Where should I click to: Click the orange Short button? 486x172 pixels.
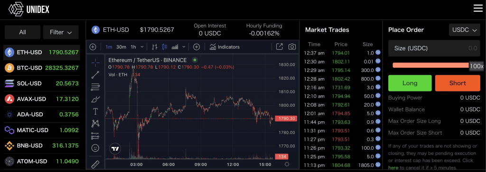pyautogui.click(x=458, y=83)
